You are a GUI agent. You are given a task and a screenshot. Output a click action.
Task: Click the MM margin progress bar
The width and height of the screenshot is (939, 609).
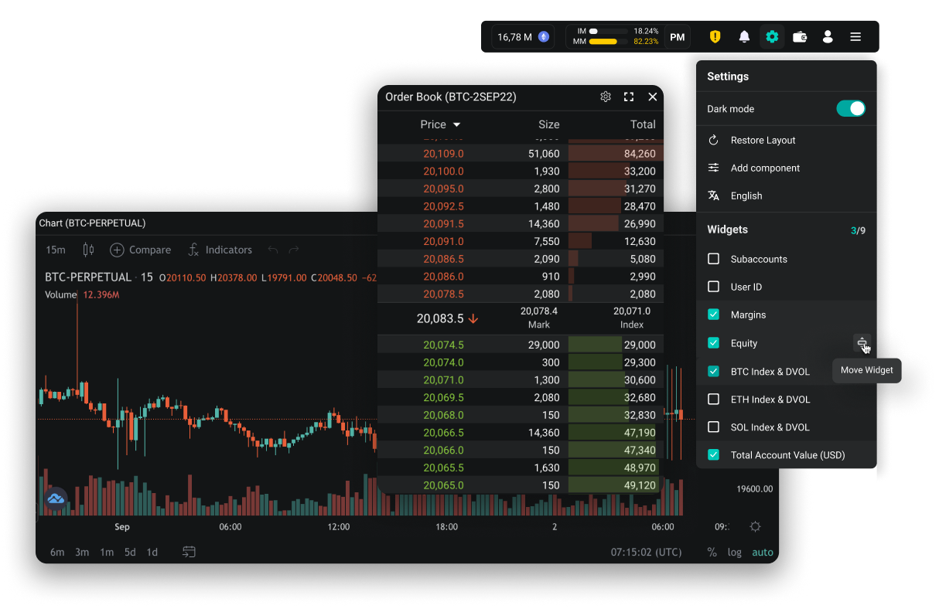point(609,42)
